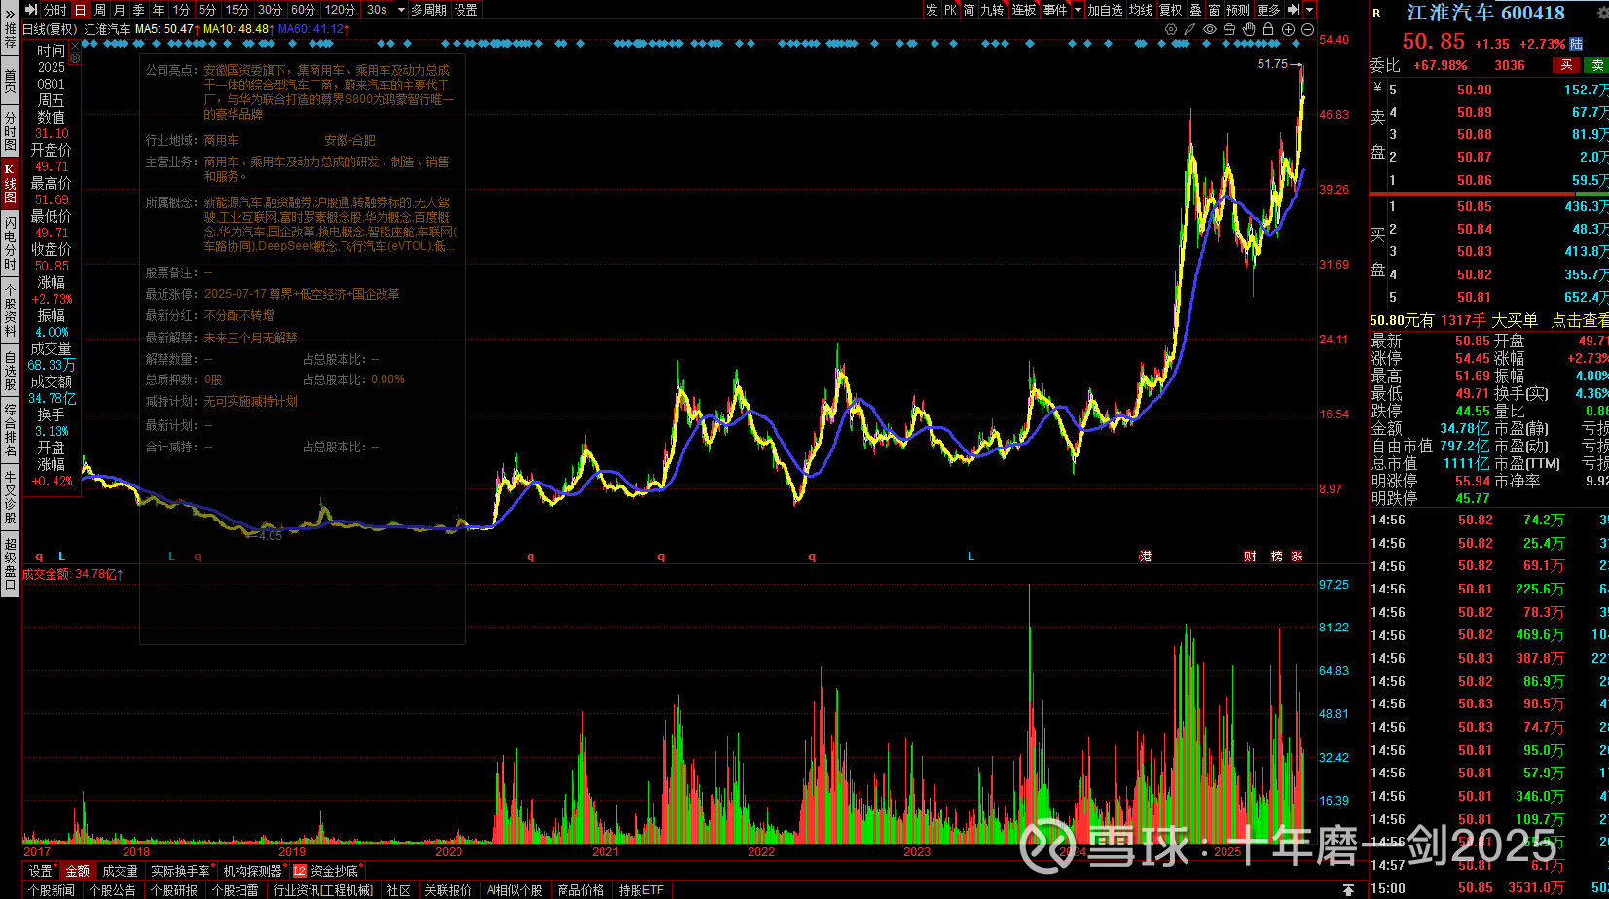Expand the dropdown arrow after 事件
1609x899 pixels.
(1078, 10)
